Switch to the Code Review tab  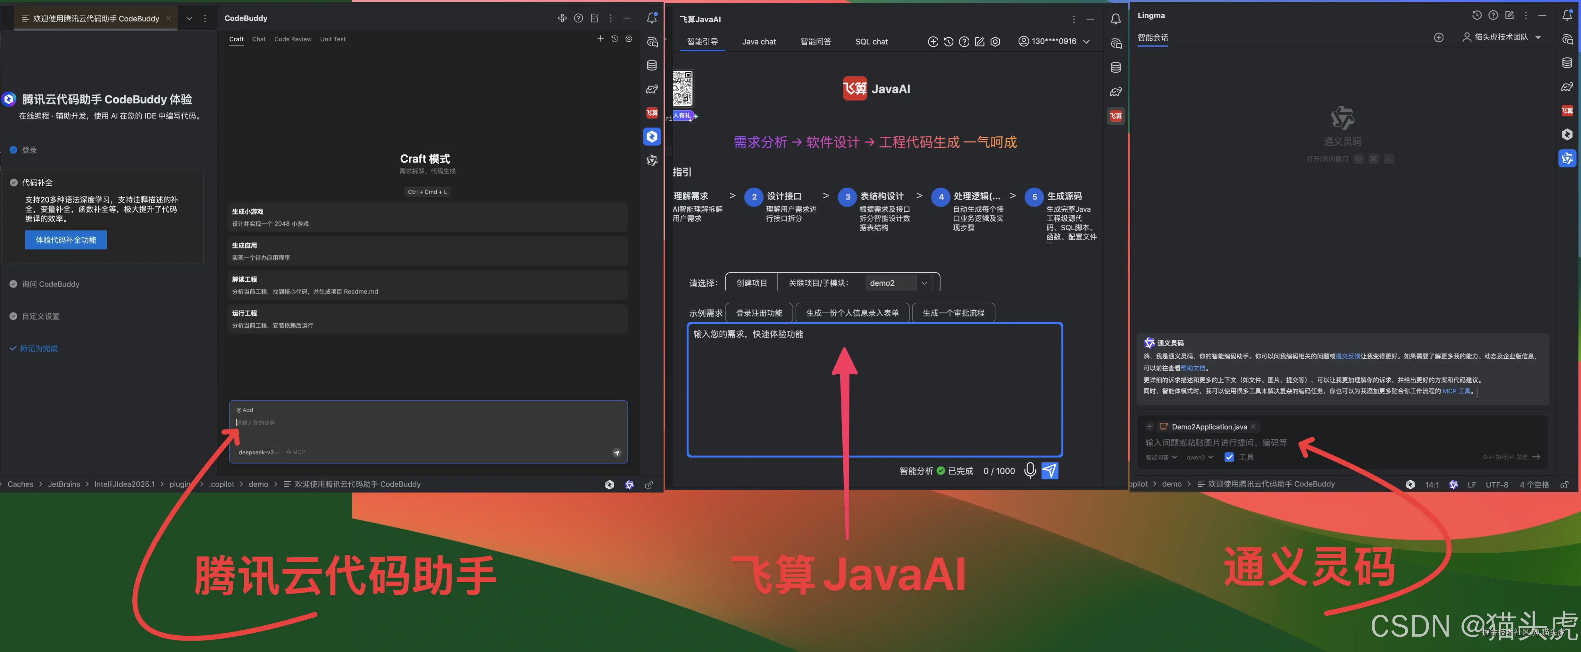pyautogui.click(x=293, y=39)
